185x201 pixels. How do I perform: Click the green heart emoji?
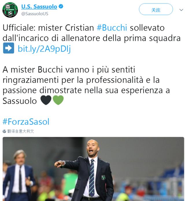58,100
